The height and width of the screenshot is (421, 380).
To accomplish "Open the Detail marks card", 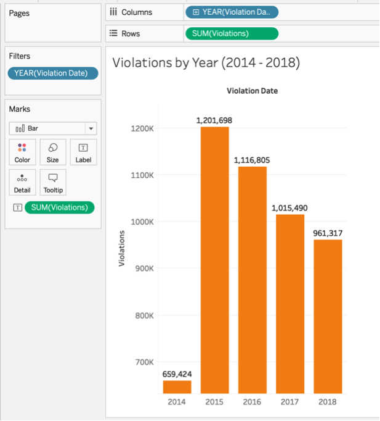I will [x=22, y=183].
